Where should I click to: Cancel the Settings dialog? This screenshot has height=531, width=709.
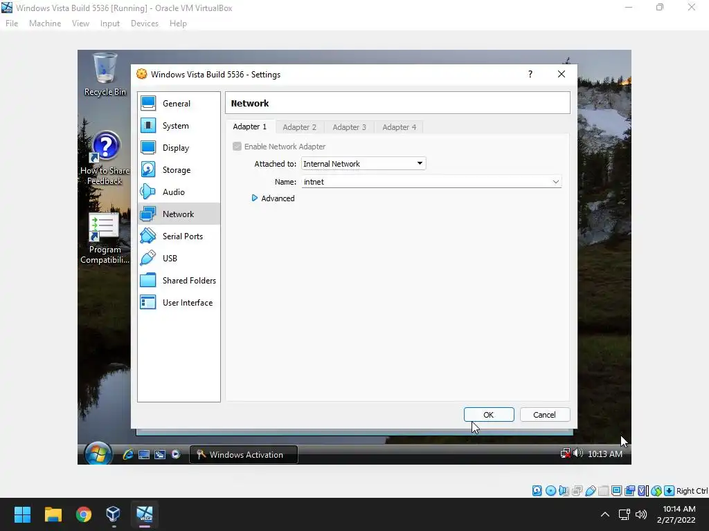544,415
